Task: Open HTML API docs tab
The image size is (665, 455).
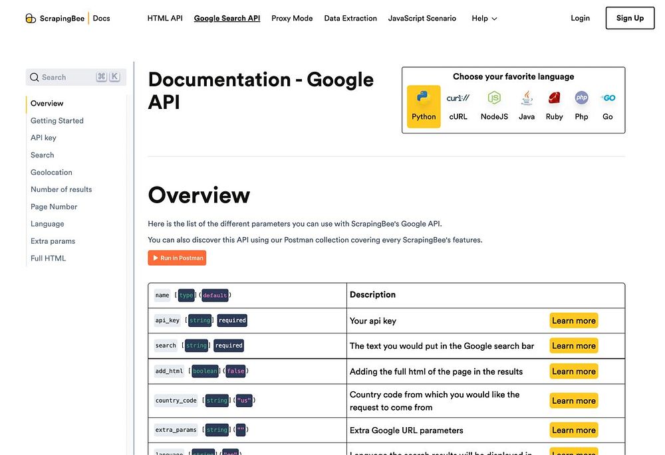Action: 165,18
